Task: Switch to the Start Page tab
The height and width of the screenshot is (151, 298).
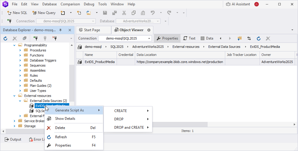Action: point(93,30)
